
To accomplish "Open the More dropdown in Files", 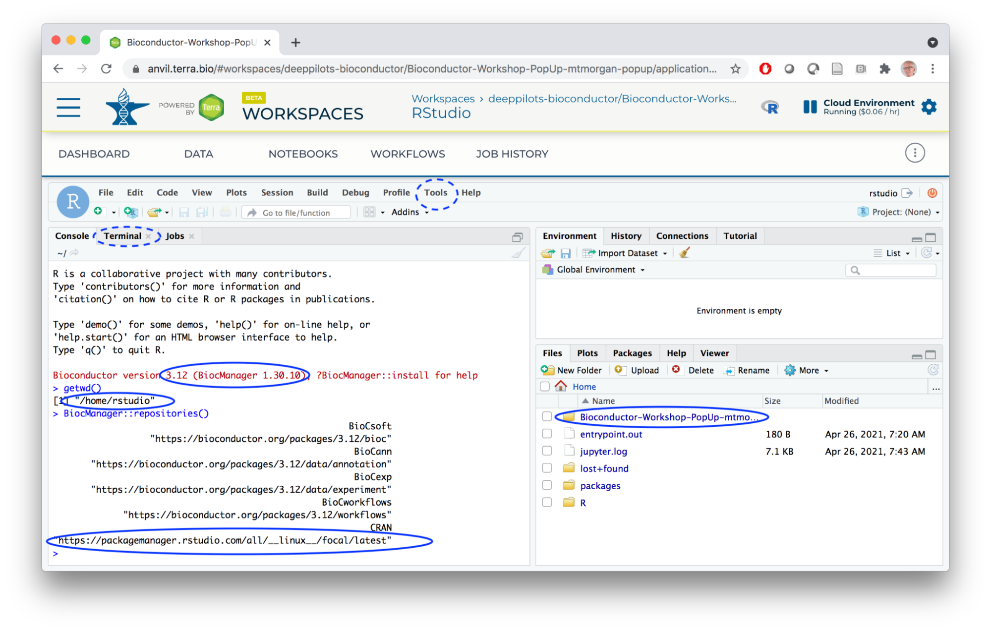I will (x=807, y=370).
